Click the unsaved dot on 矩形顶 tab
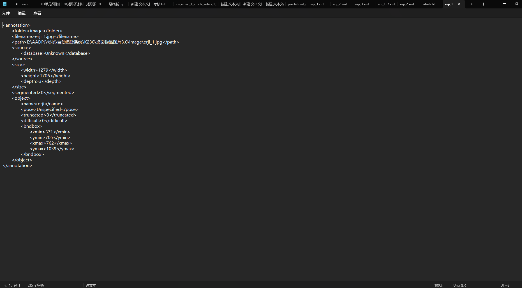The height and width of the screenshot is (288, 522). (x=100, y=4)
